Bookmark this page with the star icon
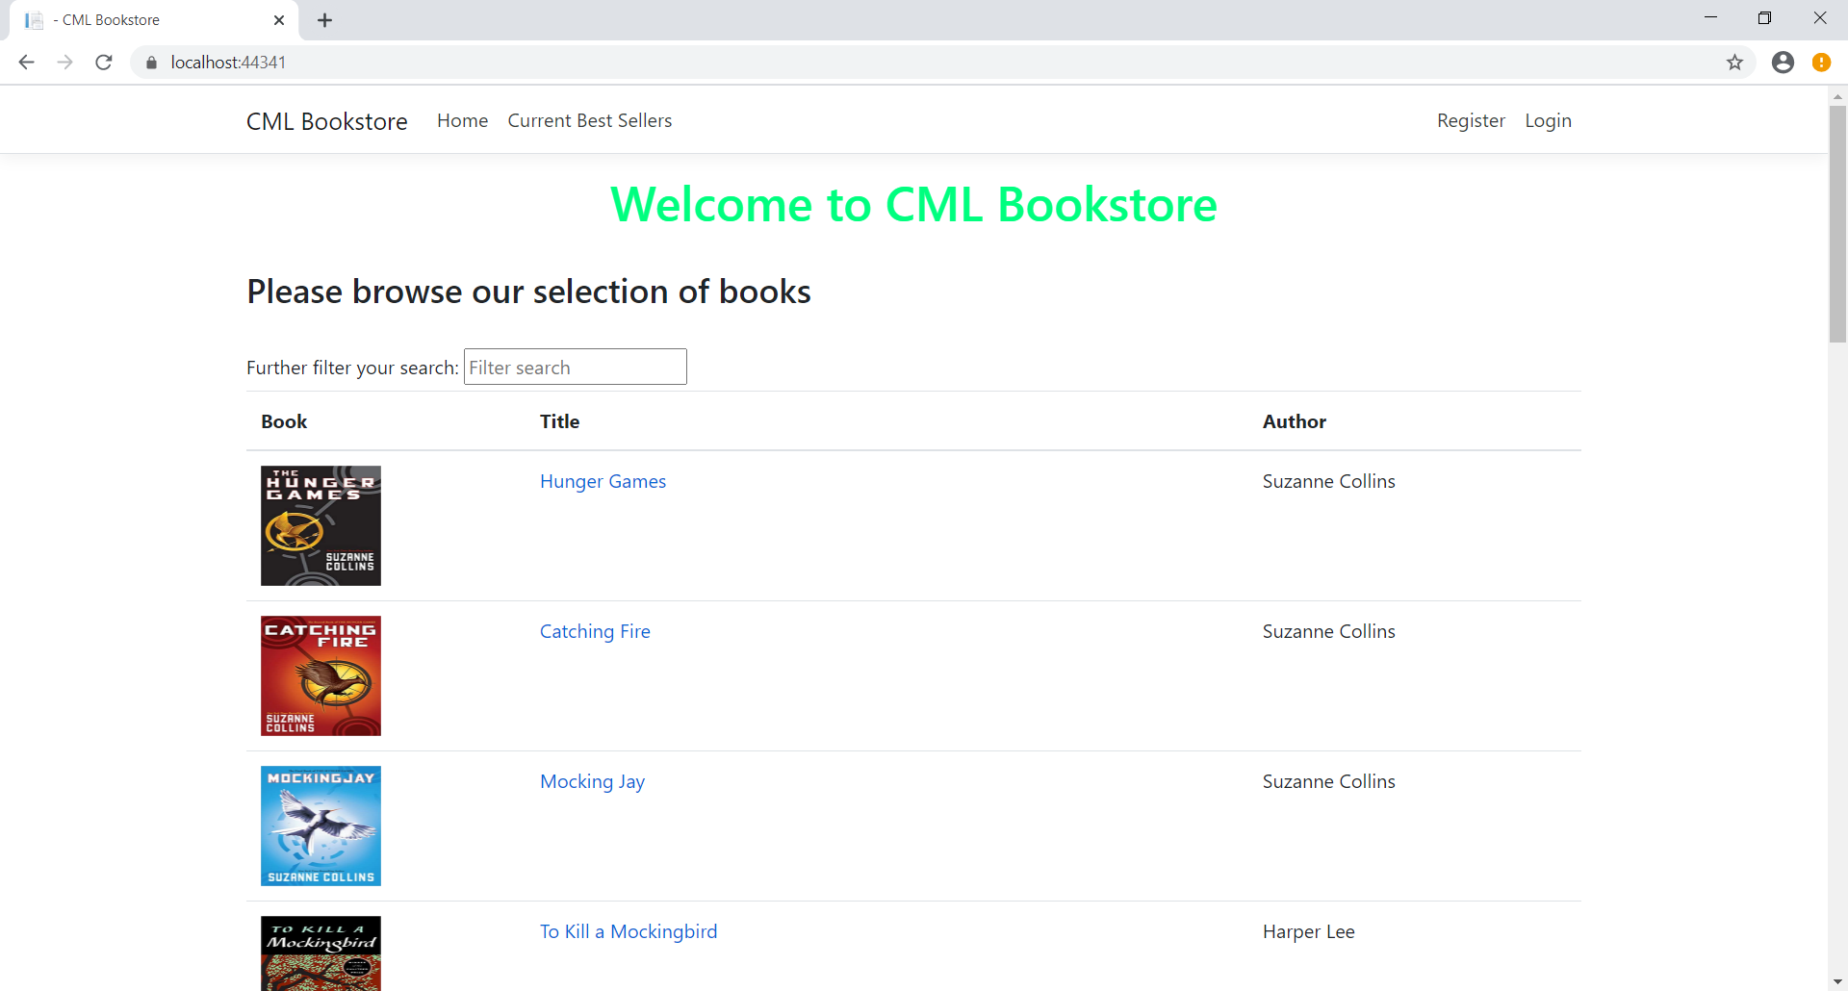 click(1735, 62)
